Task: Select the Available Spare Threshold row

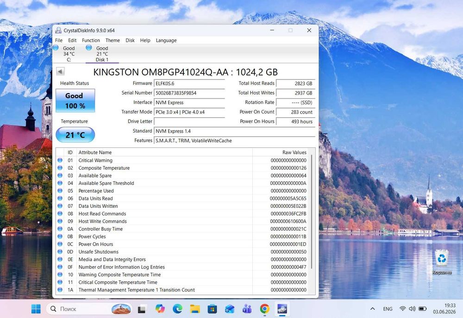Action: pos(182,183)
